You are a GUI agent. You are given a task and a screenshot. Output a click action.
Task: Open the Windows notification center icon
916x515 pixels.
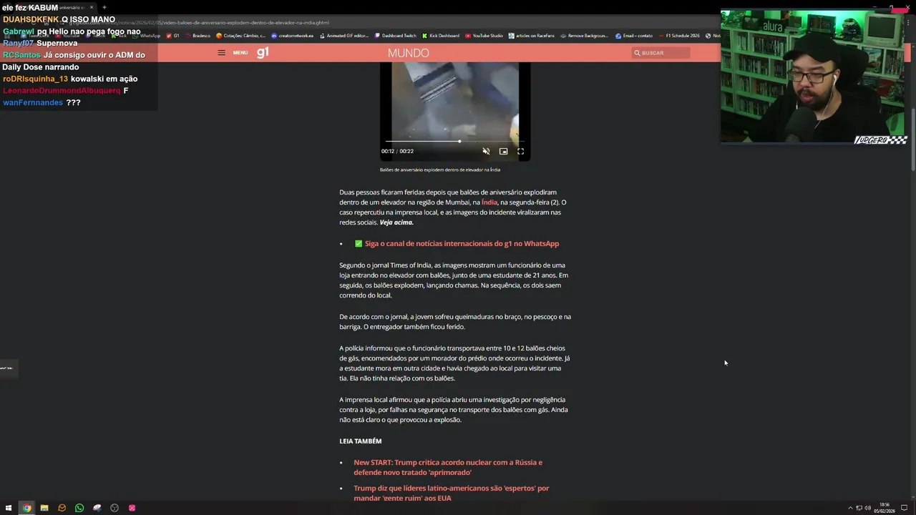[x=904, y=508]
